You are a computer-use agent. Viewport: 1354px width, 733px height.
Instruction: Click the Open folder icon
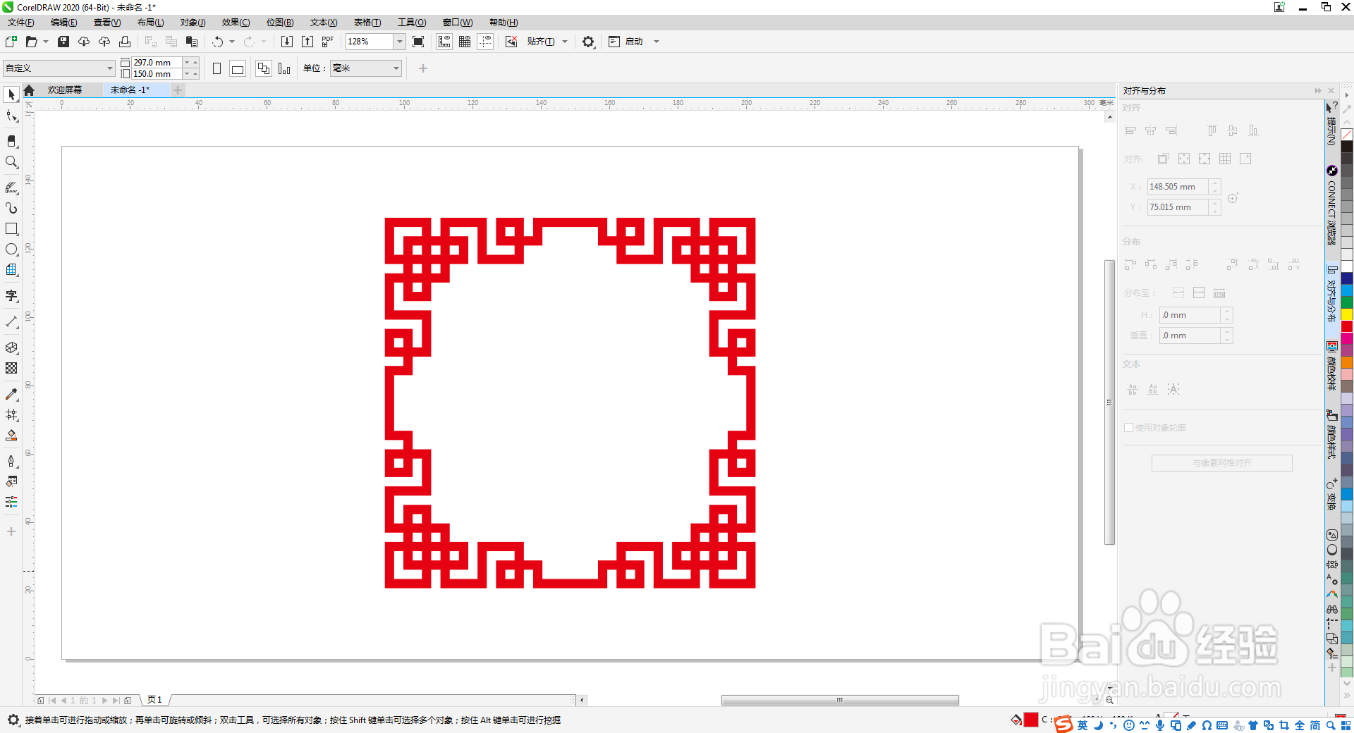[31, 42]
